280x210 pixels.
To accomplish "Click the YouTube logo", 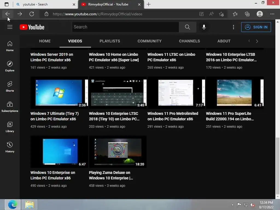I will (32, 27).
